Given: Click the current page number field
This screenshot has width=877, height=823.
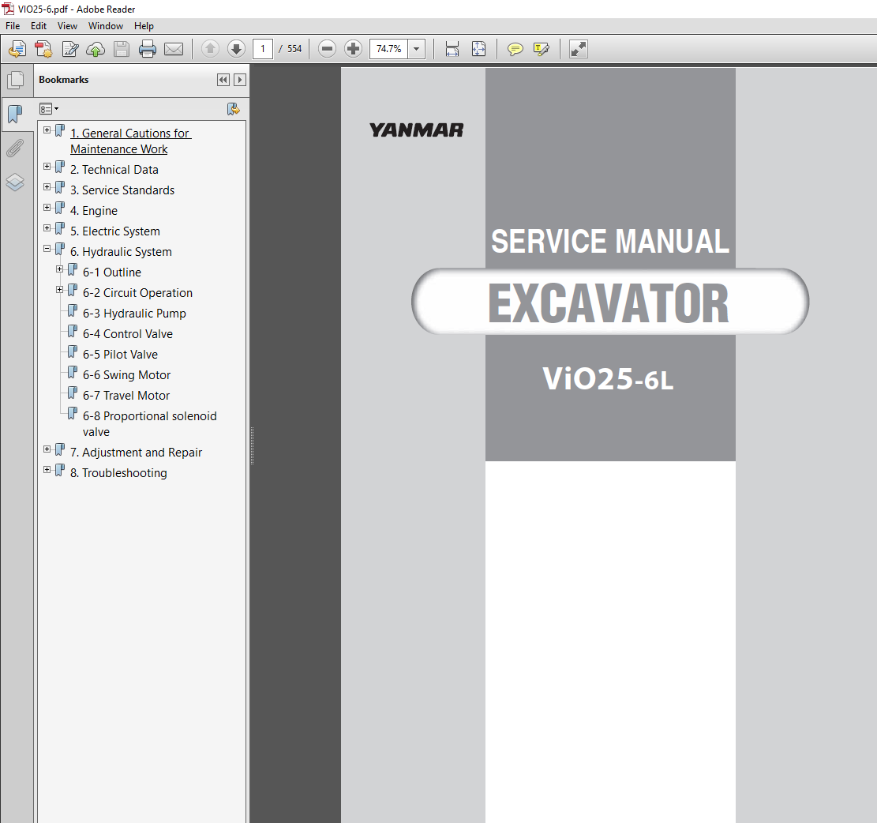Looking at the screenshot, I should pos(263,49).
